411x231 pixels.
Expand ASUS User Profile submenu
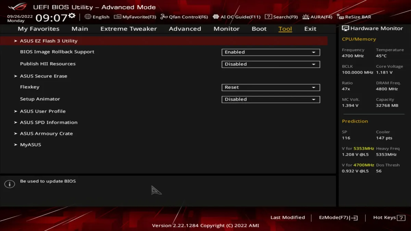pos(43,111)
